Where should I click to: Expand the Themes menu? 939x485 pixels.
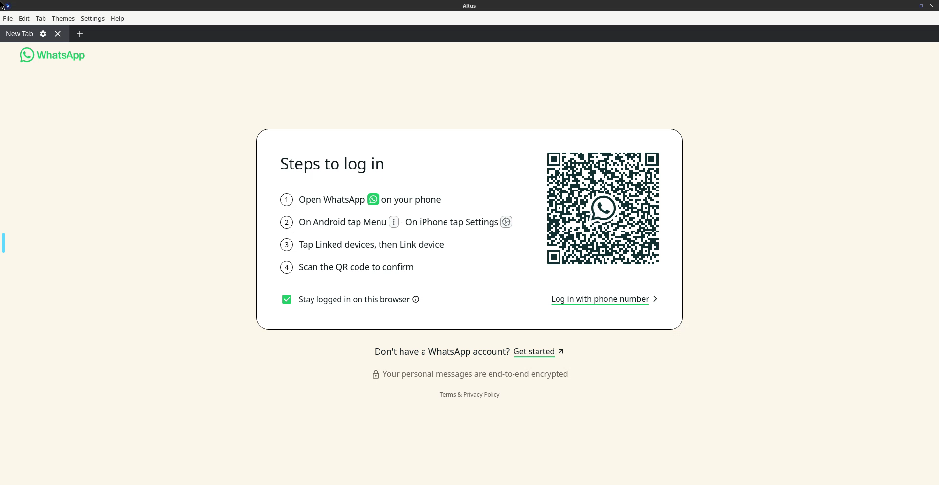[x=63, y=18]
